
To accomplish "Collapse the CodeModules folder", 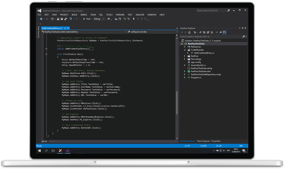I will 185,50.
